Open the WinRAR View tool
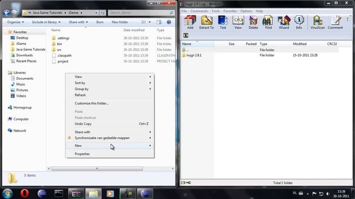The image size is (355, 199). pyautogui.click(x=238, y=22)
